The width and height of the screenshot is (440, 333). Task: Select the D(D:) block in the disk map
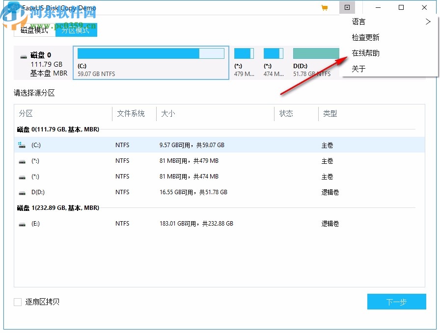pos(315,62)
